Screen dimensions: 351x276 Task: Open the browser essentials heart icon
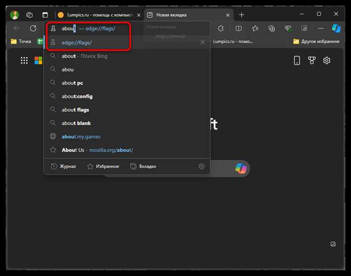288,29
